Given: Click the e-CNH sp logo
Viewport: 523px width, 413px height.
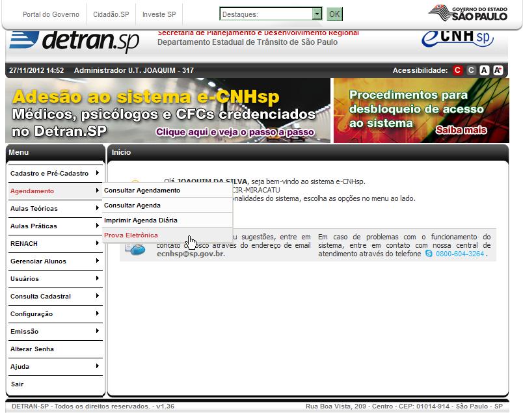Looking at the screenshot, I should coord(457,40).
